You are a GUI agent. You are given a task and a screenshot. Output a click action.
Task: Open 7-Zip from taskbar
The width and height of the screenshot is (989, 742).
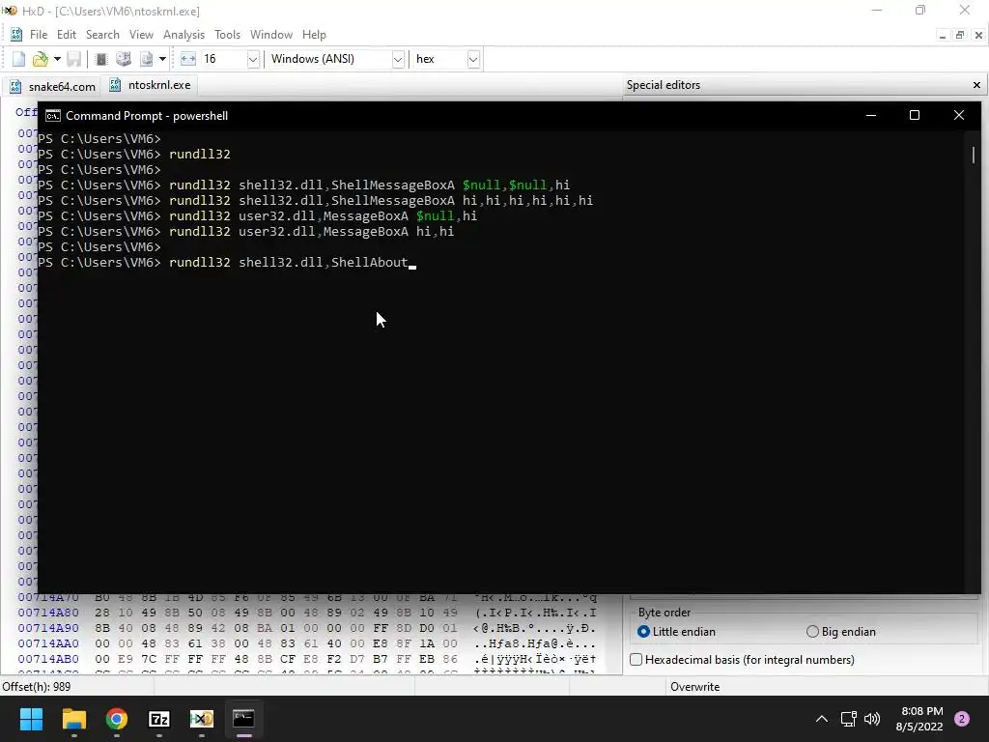coord(159,719)
